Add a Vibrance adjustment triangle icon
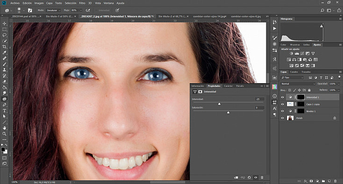Image resolution: width=343 pixels, height=184 pixels. (313, 54)
